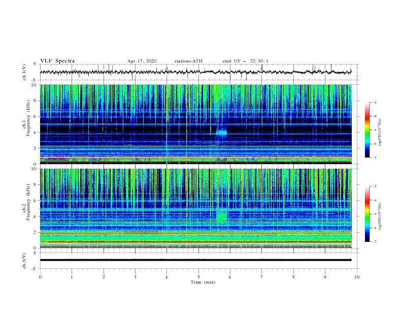
Task: Click the "-5" tick on ch.1 color bar
Action: 375,130
